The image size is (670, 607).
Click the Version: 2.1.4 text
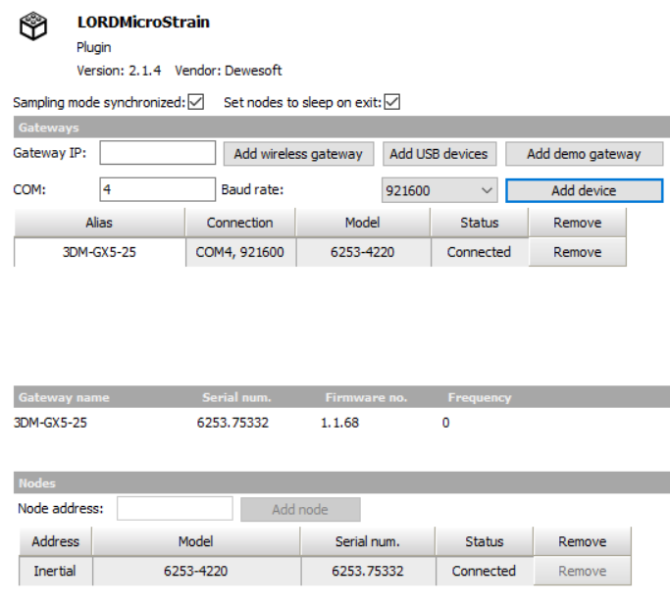coord(119,71)
